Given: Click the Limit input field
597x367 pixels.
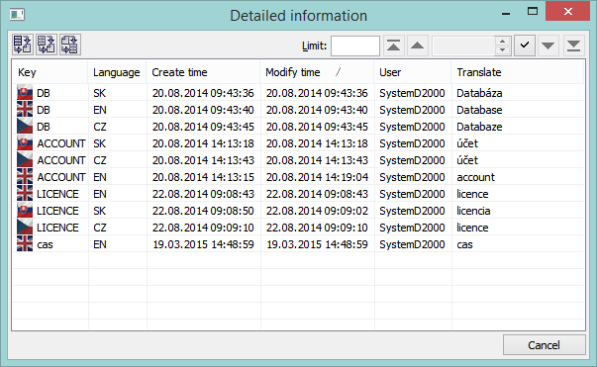Looking at the screenshot, I should pos(355,46).
